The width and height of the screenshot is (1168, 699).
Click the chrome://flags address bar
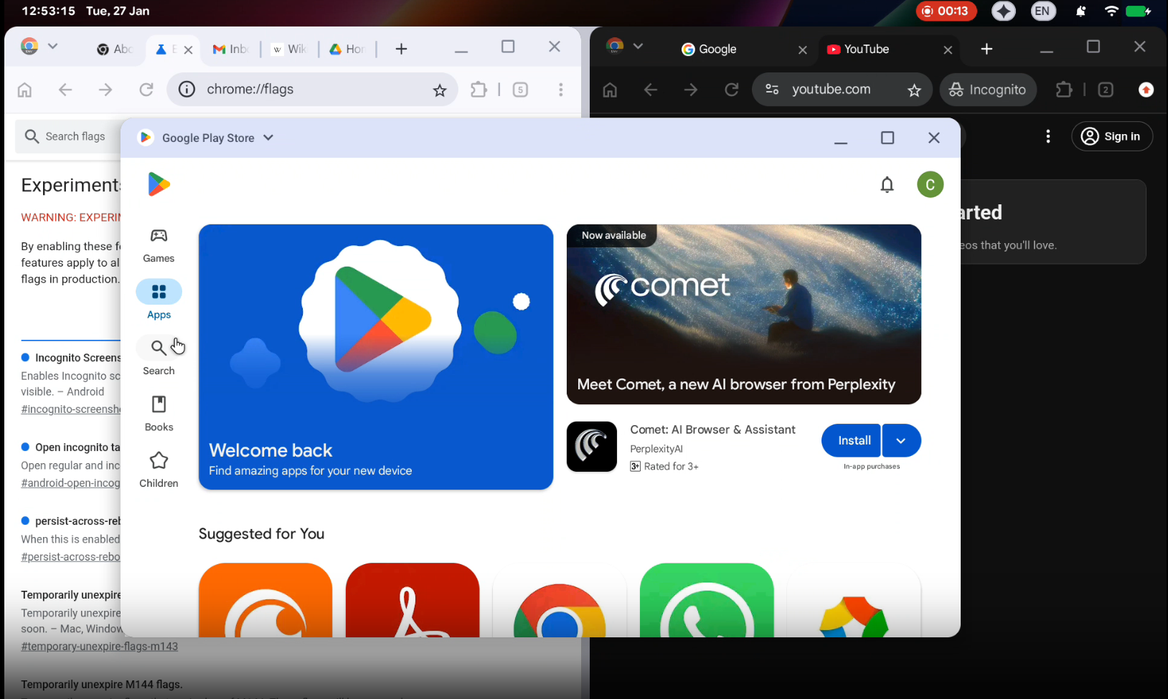(x=312, y=90)
